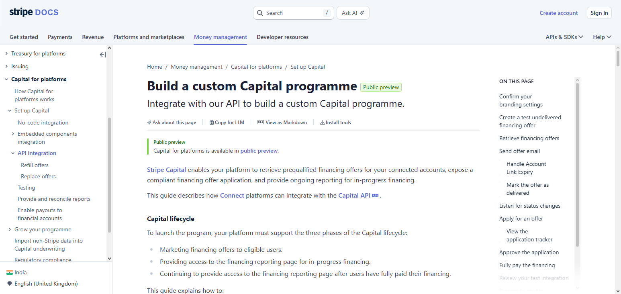Expand Embedded components integration chevron
621x294 pixels.
13,134
